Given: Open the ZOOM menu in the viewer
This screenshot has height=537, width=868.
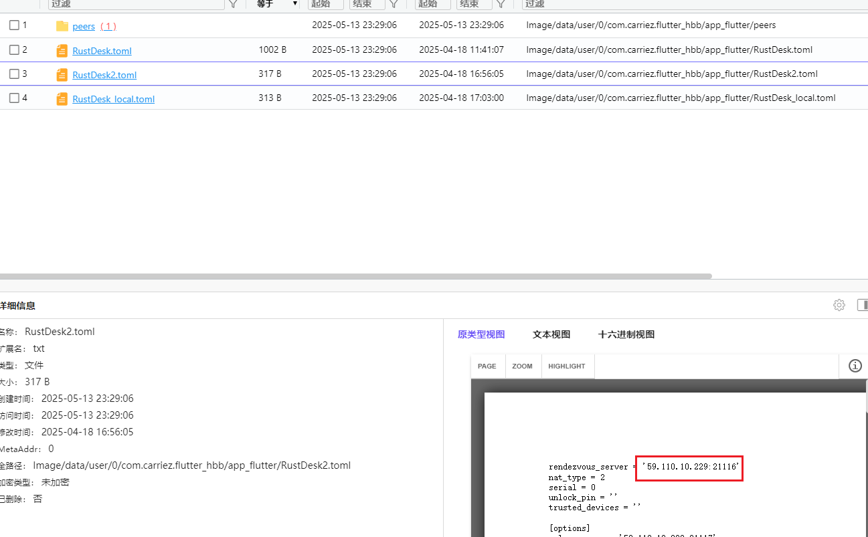Looking at the screenshot, I should [x=523, y=366].
